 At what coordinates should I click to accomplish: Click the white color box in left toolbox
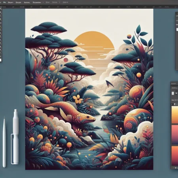click(x=0, y=60)
